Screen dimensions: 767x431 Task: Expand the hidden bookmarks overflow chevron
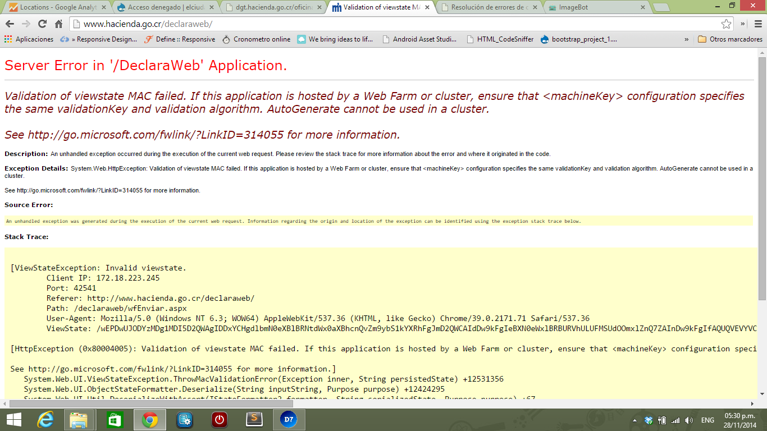click(x=686, y=39)
